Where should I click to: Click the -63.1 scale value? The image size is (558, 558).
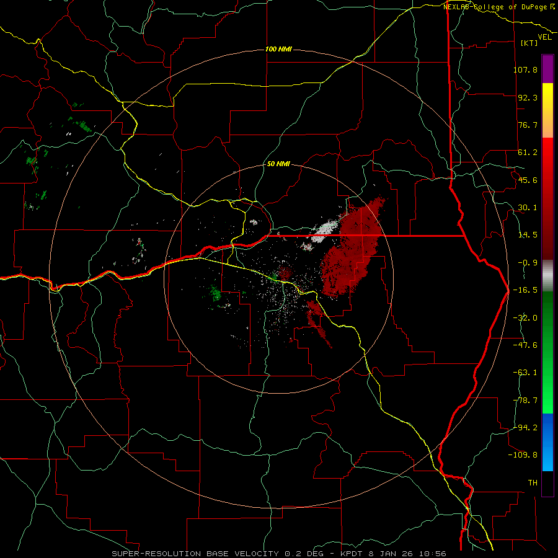tap(525, 373)
